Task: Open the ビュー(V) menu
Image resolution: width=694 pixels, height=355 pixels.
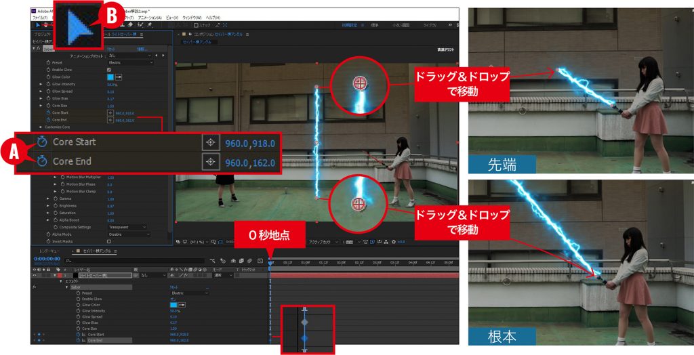Action: 172,18
